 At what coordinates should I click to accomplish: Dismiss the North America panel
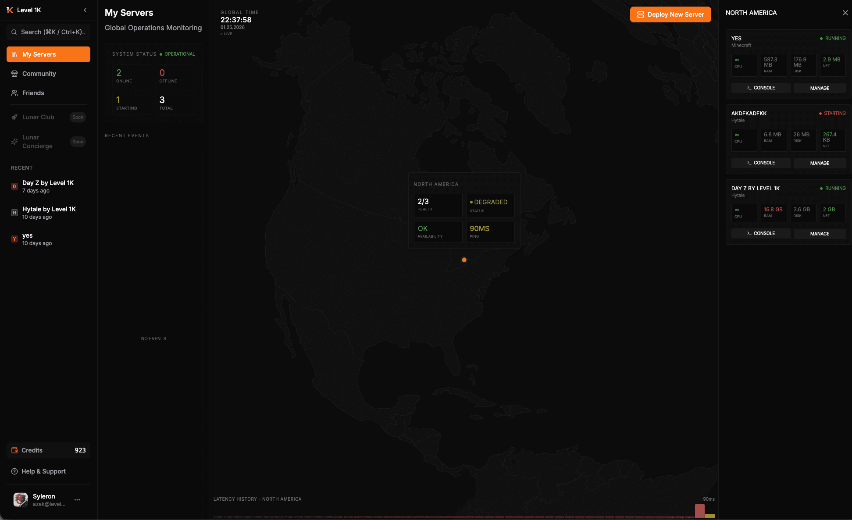pos(845,13)
